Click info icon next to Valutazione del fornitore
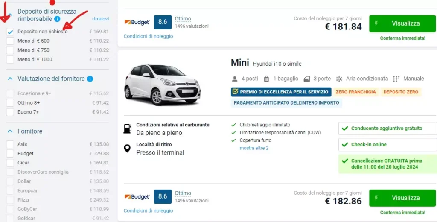The height and width of the screenshot is (222, 437). 90,79
